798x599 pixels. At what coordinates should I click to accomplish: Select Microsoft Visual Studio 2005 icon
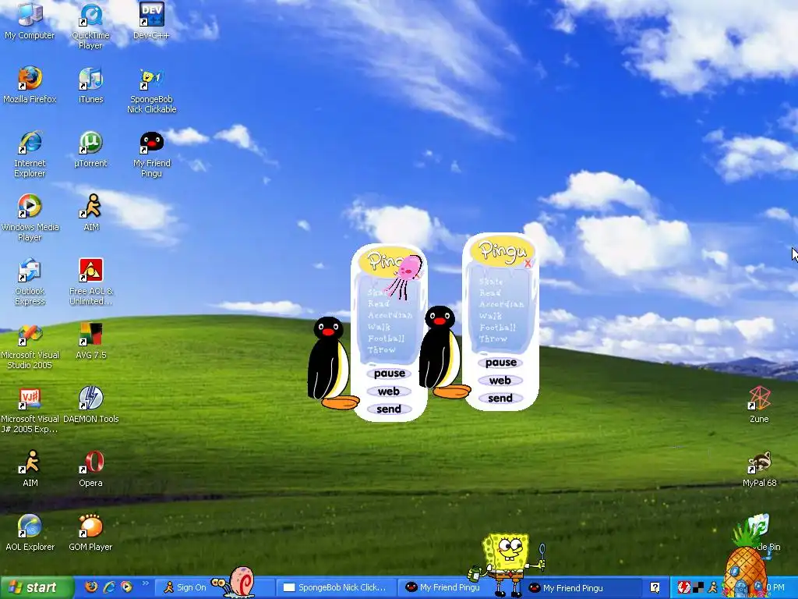click(x=30, y=346)
